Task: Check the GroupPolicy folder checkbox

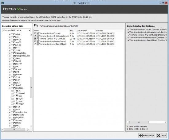Action: tap(12, 53)
